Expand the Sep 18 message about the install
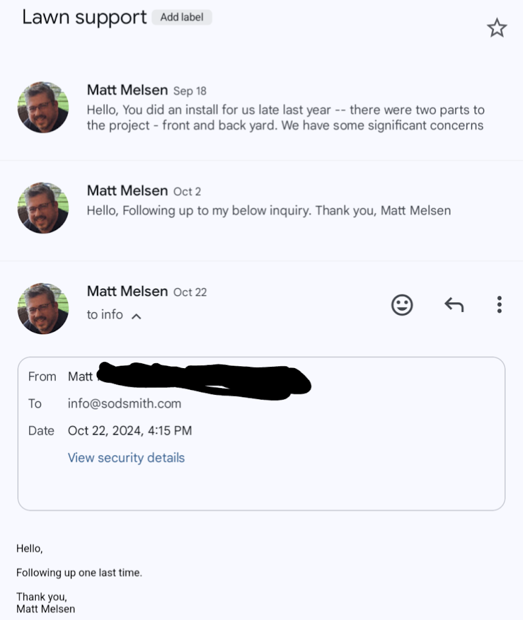 [x=285, y=118]
